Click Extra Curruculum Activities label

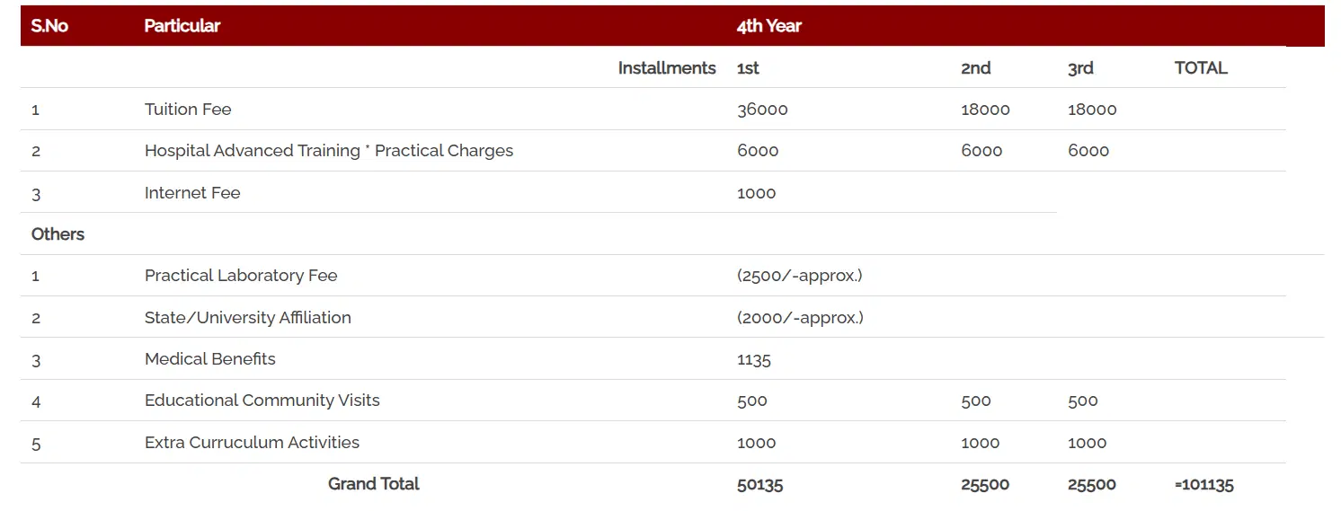[x=252, y=442]
